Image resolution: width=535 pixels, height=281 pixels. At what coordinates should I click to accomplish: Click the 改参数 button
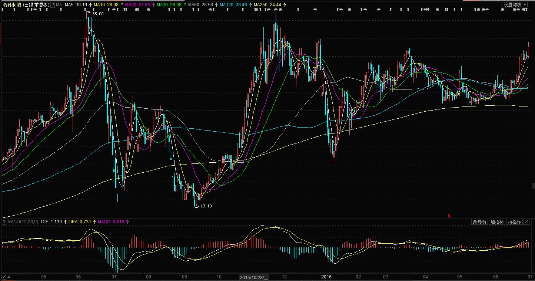coord(479,222)
